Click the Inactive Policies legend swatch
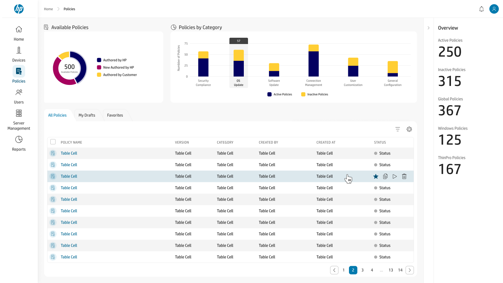 (303, 94)
